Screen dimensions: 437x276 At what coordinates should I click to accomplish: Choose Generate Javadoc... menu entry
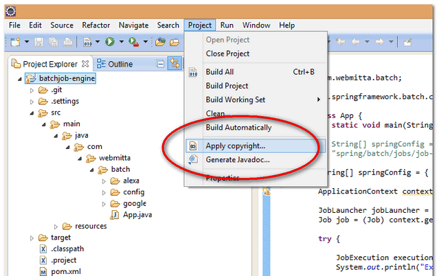(x=256, y=160)
